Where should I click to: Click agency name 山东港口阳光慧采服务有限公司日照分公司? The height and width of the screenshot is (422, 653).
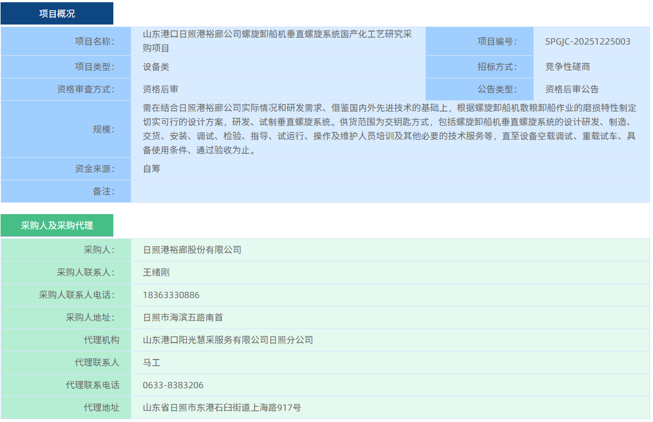pos(228,340)
